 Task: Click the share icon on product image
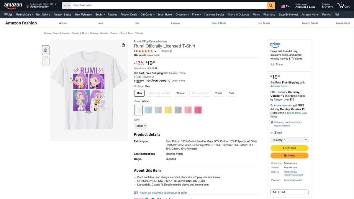pos(123,44)
